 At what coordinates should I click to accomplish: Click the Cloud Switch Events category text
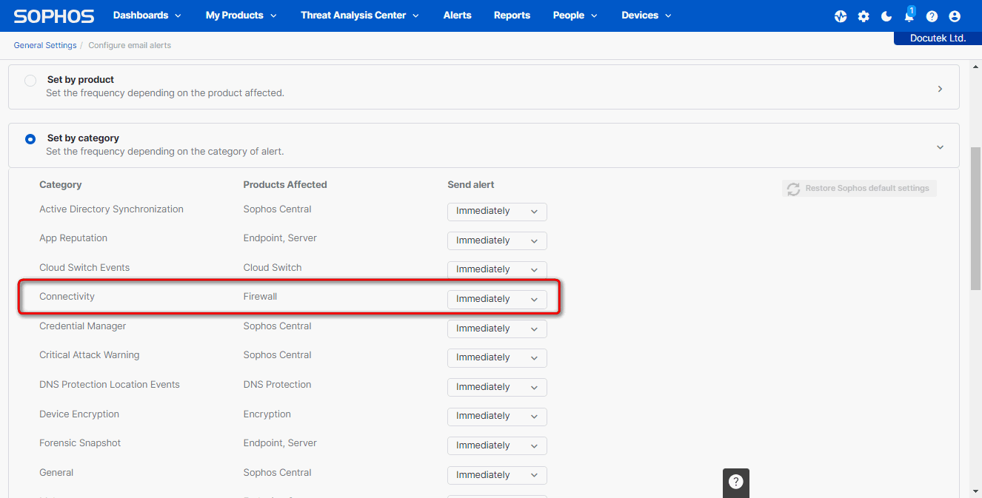click(84, 268)
